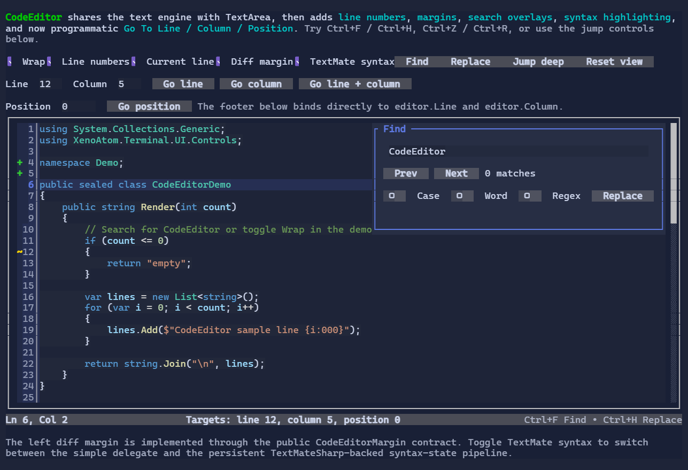Toggle the Line numbers checkbox

[49, 62]
